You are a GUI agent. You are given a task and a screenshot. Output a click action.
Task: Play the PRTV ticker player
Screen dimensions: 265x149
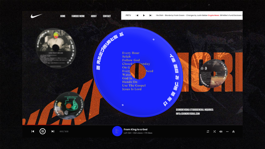click(144, 15)
